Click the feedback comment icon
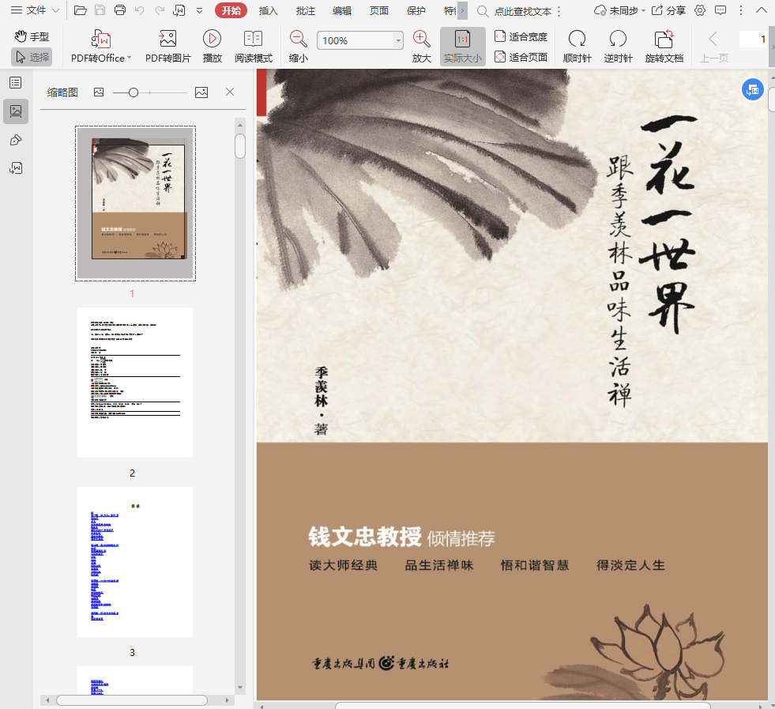 [720, 10]
